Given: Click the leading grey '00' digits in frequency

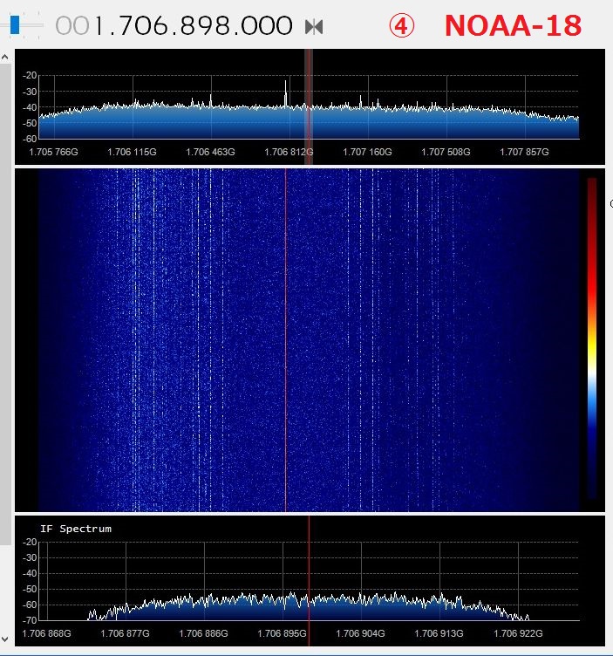Looking at the screenshot, I should [x=72, y=26].
